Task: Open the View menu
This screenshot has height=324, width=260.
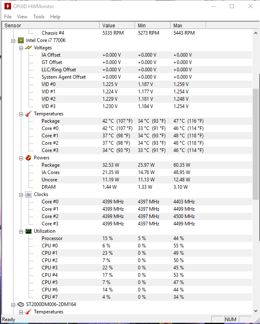Action: coord(22,17)
